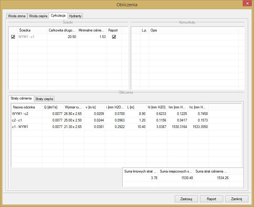Click the Zastosuj button
The image size is (254, 207).
coord(186,199)
